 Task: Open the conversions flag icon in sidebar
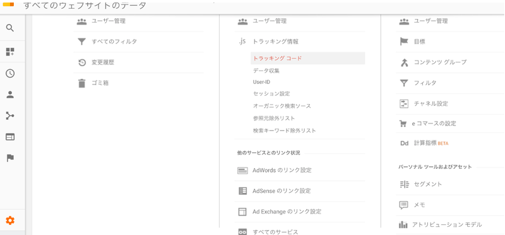(10, 158)
